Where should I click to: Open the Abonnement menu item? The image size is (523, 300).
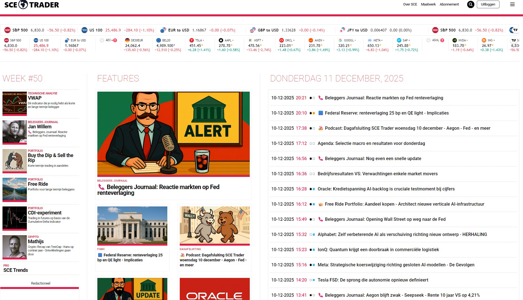coord(449,4)
